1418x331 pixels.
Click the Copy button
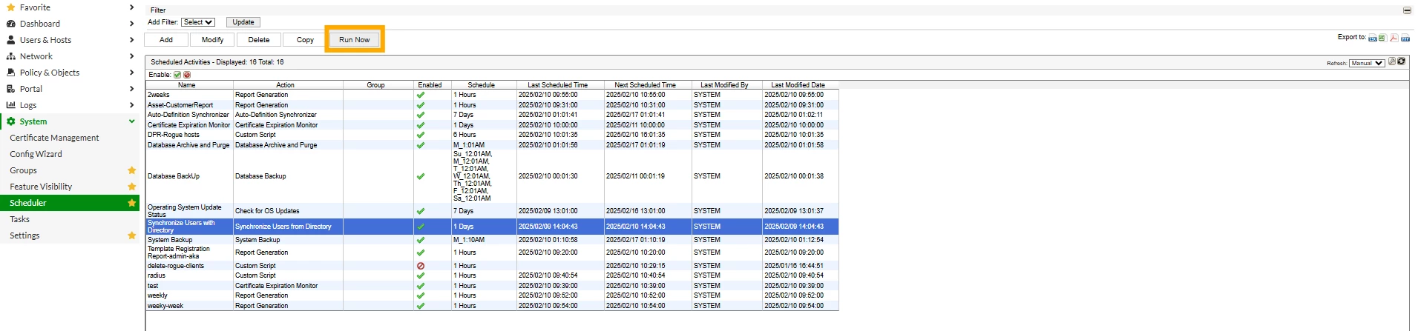[x=305, y=40]
